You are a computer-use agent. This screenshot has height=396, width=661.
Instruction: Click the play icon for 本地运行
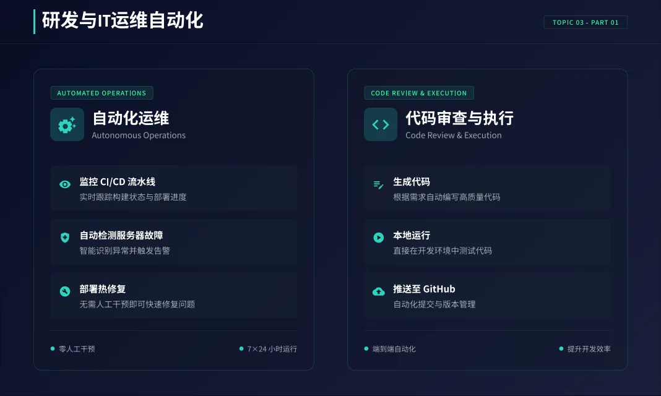pyautogui.click(x=379, y=238)
